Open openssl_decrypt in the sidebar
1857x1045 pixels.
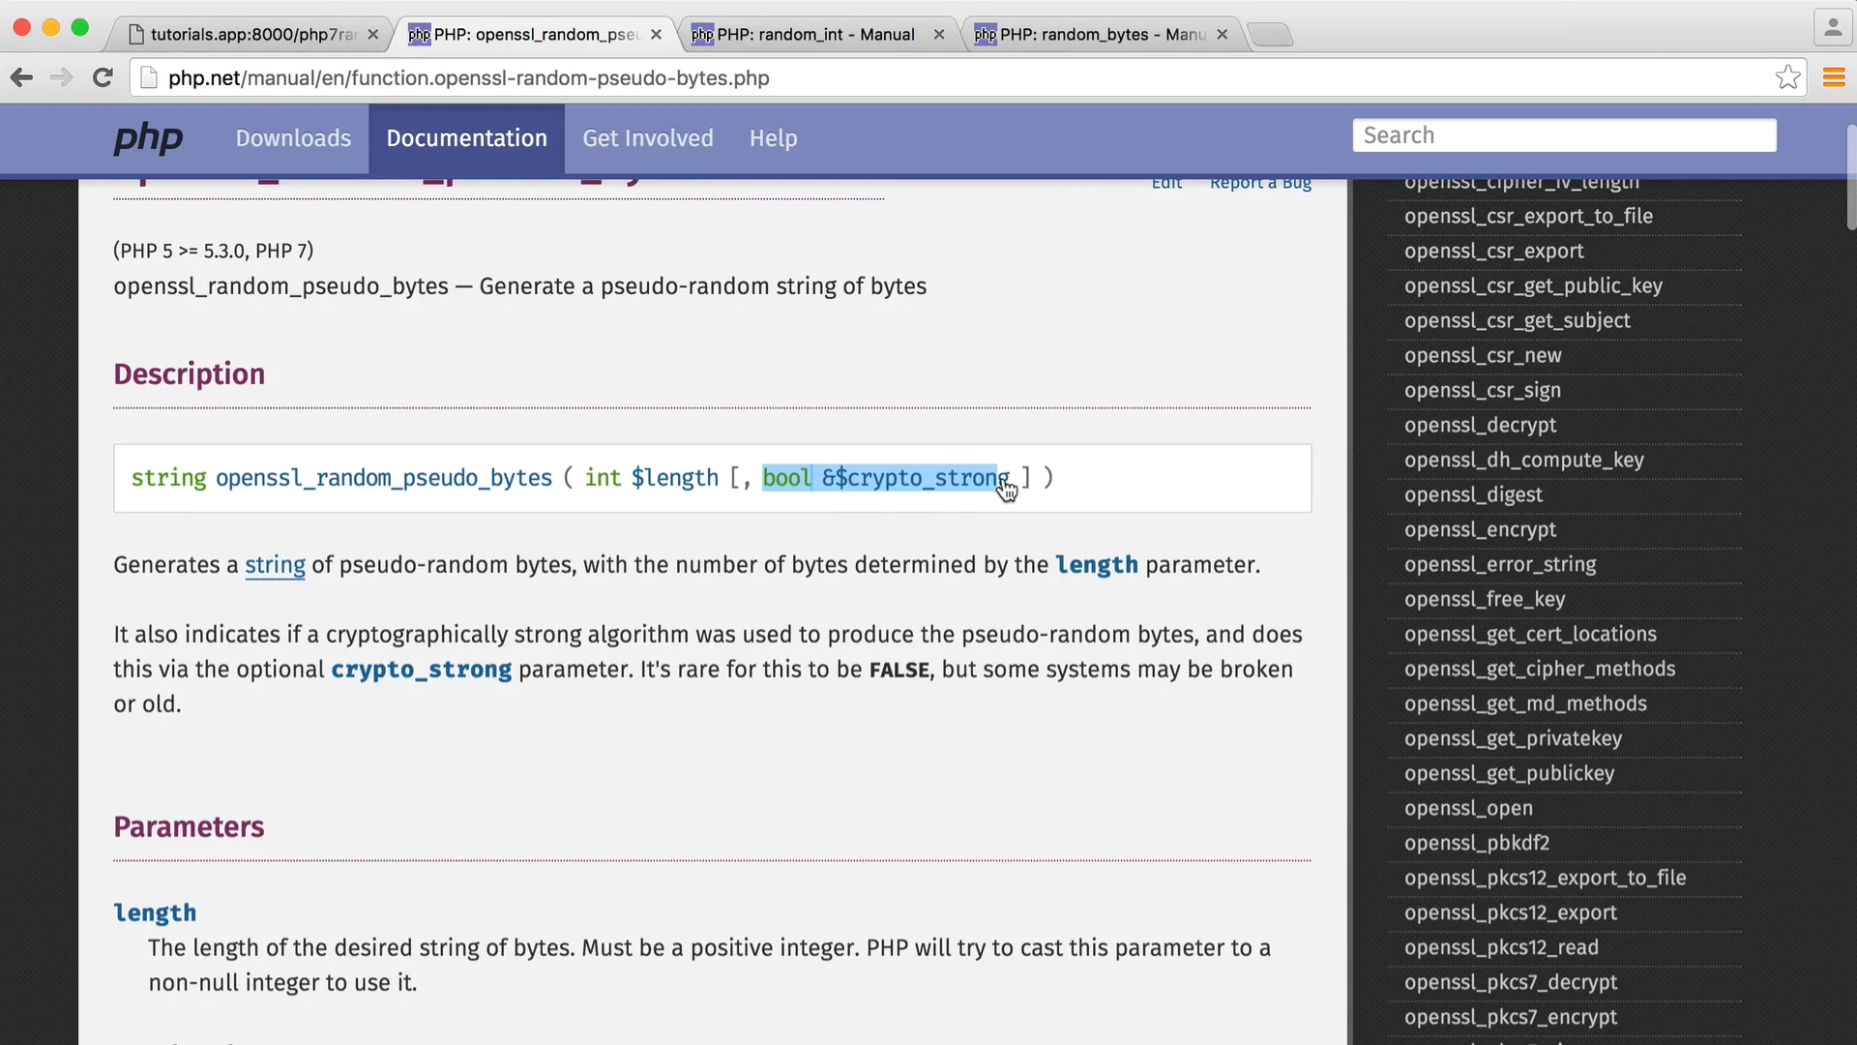pos(1480,426)
